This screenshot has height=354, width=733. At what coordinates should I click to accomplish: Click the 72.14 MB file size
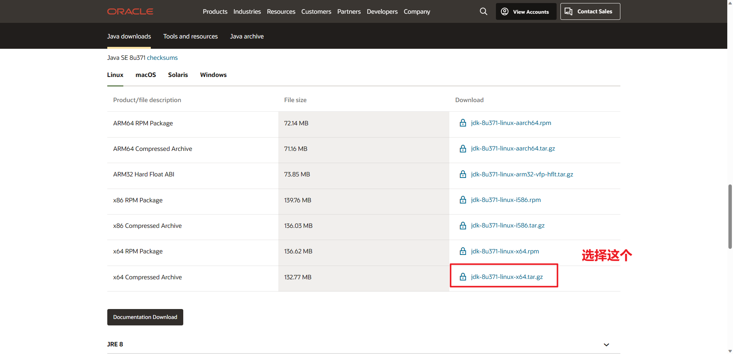point(296,123)
